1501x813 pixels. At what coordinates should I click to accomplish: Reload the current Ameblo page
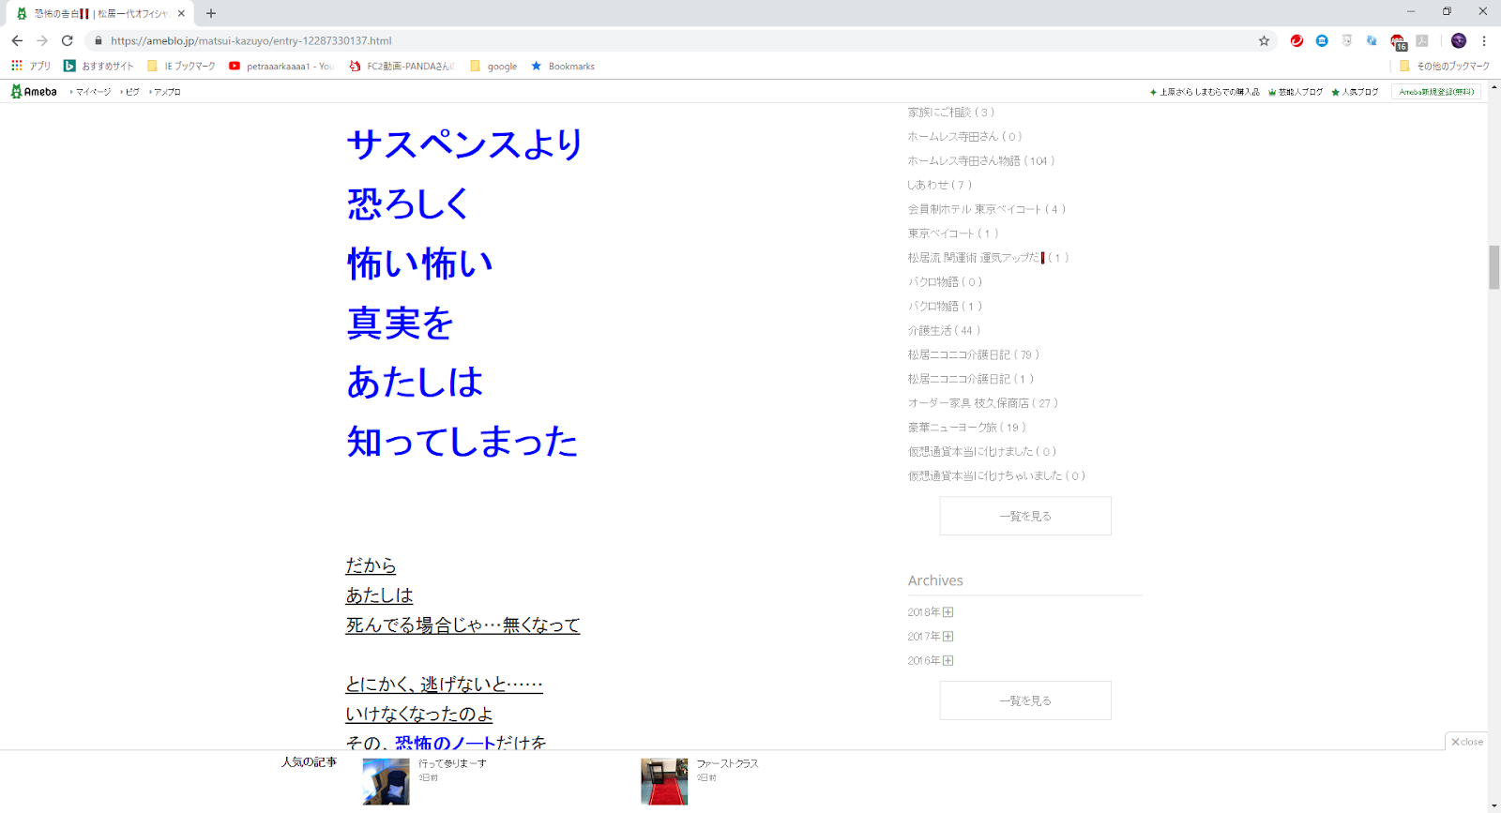(x=68, y=40)
